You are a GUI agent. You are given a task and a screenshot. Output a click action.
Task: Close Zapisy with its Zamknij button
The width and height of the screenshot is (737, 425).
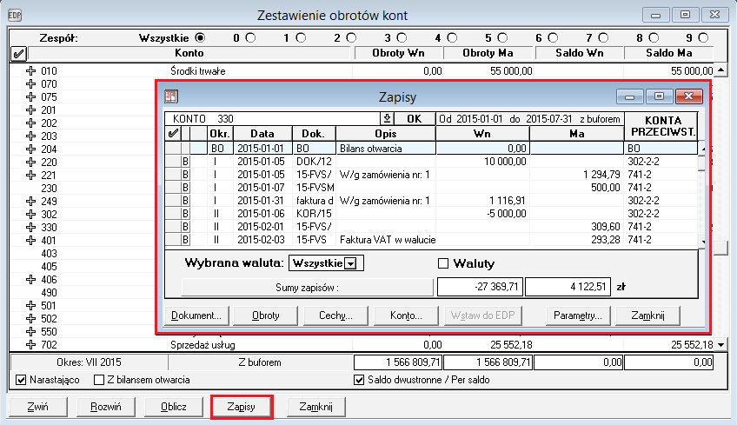click(x=647, y=315)
